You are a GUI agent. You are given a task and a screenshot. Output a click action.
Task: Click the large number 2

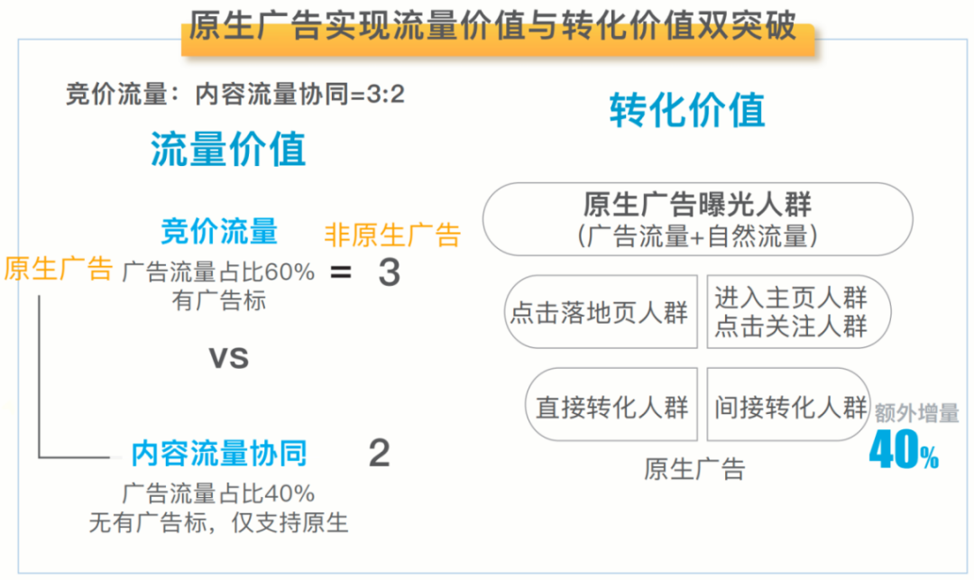(x=380, y=453)
